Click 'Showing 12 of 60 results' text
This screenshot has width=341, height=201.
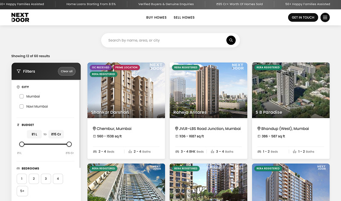coord(30,56)
